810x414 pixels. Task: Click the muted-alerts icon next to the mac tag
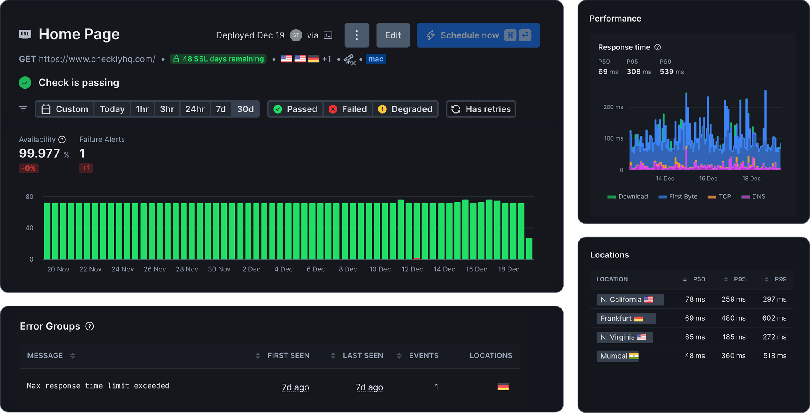click(349, 59)
